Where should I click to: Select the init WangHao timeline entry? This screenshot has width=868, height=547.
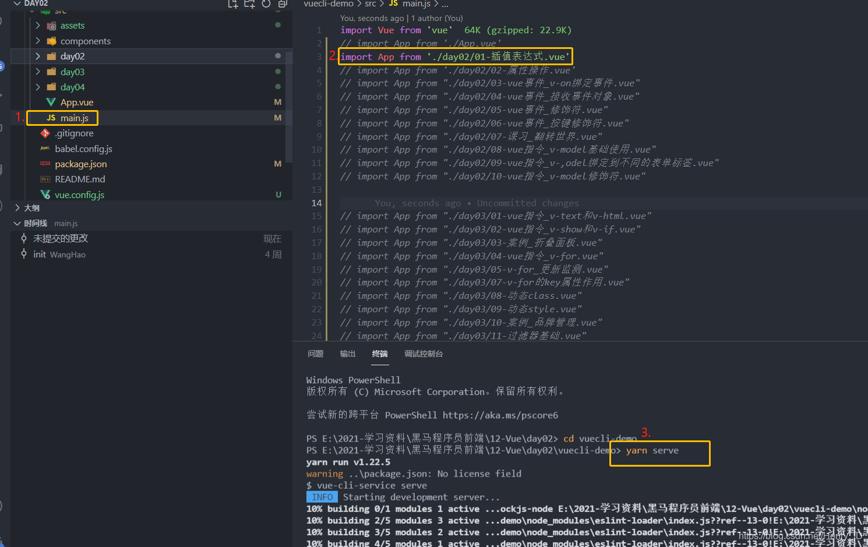151,254
